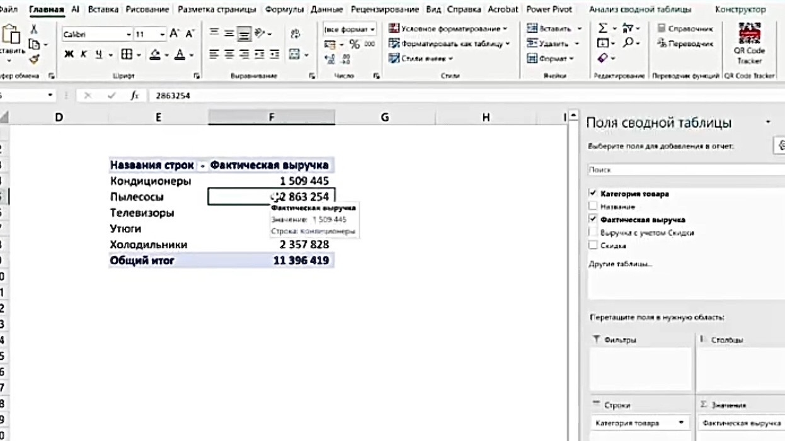Open the Рецензирование tab
785x441 pixels.
384,9
